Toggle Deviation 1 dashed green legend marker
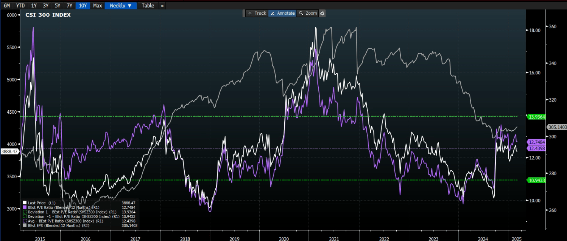 (x=25, y=212)
